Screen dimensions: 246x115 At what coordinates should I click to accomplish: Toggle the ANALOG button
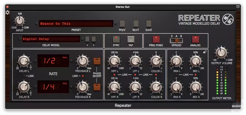click(x=196, y=39)
